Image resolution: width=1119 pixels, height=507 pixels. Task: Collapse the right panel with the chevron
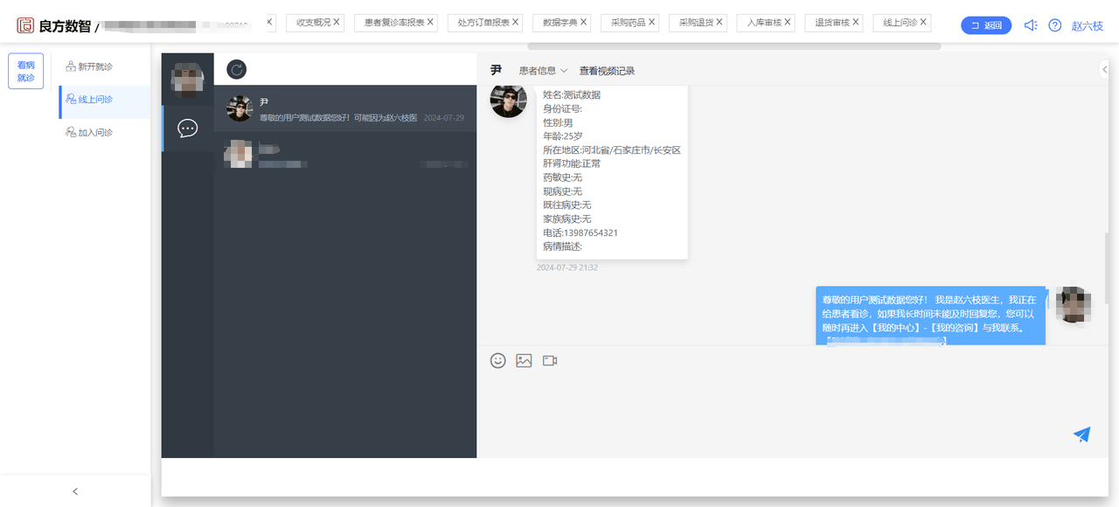click(x=1103, y=69)
